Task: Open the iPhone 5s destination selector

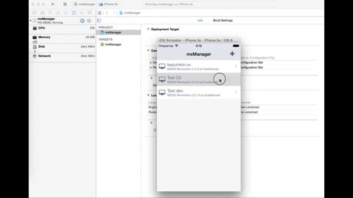Action: click(109, 4)
